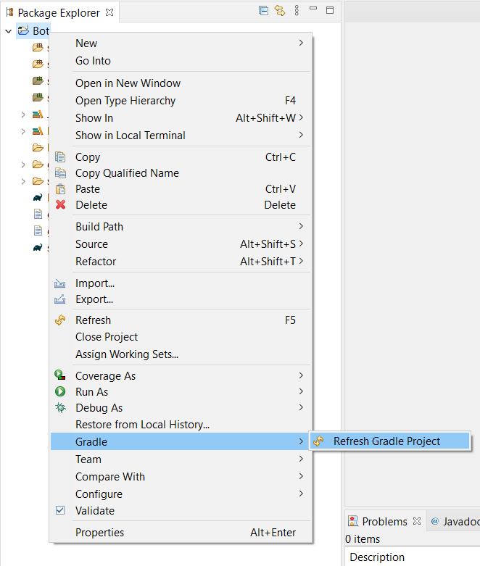Click the Problems tab icon
Screen dimensions: 480x566
pyautogui.click(x=353, y=521)
